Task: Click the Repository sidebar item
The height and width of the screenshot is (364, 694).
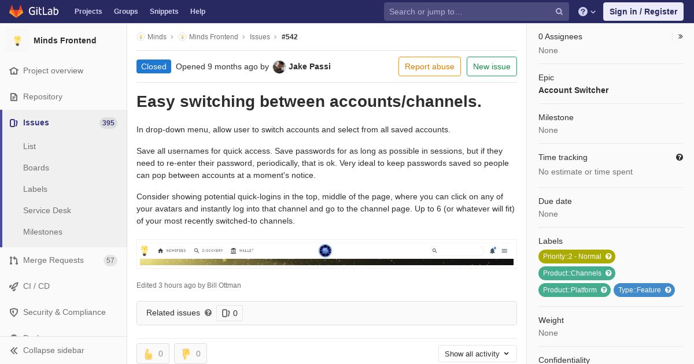Action: coord(64,96)
